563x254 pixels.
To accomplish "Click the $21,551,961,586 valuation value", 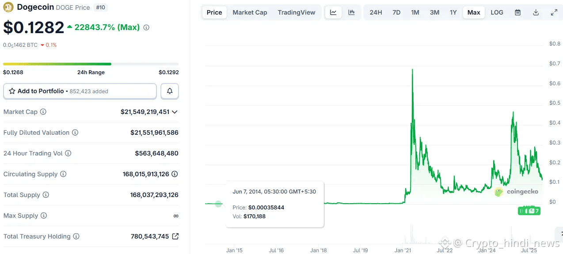I will pos(154,133).
